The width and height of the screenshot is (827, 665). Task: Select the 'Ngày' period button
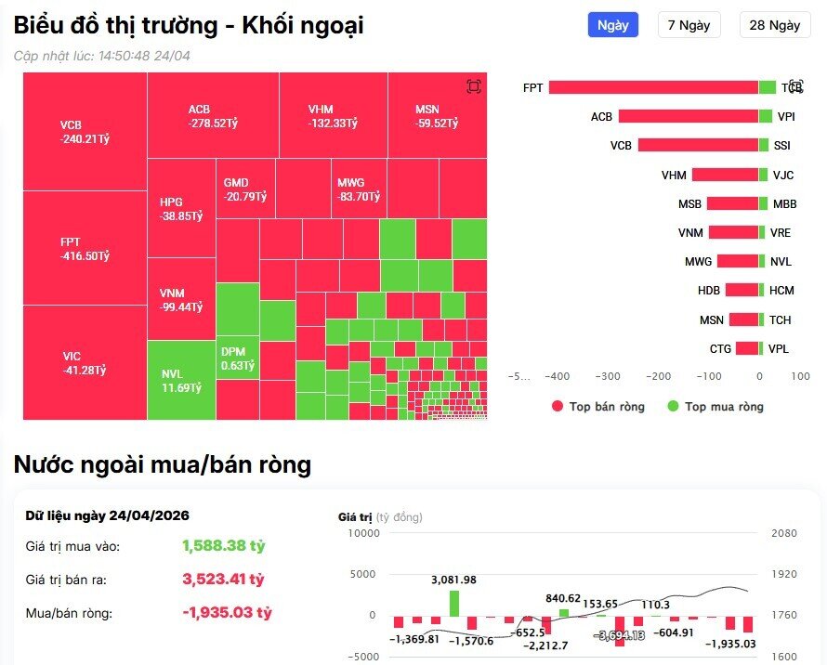coord(612,24)
